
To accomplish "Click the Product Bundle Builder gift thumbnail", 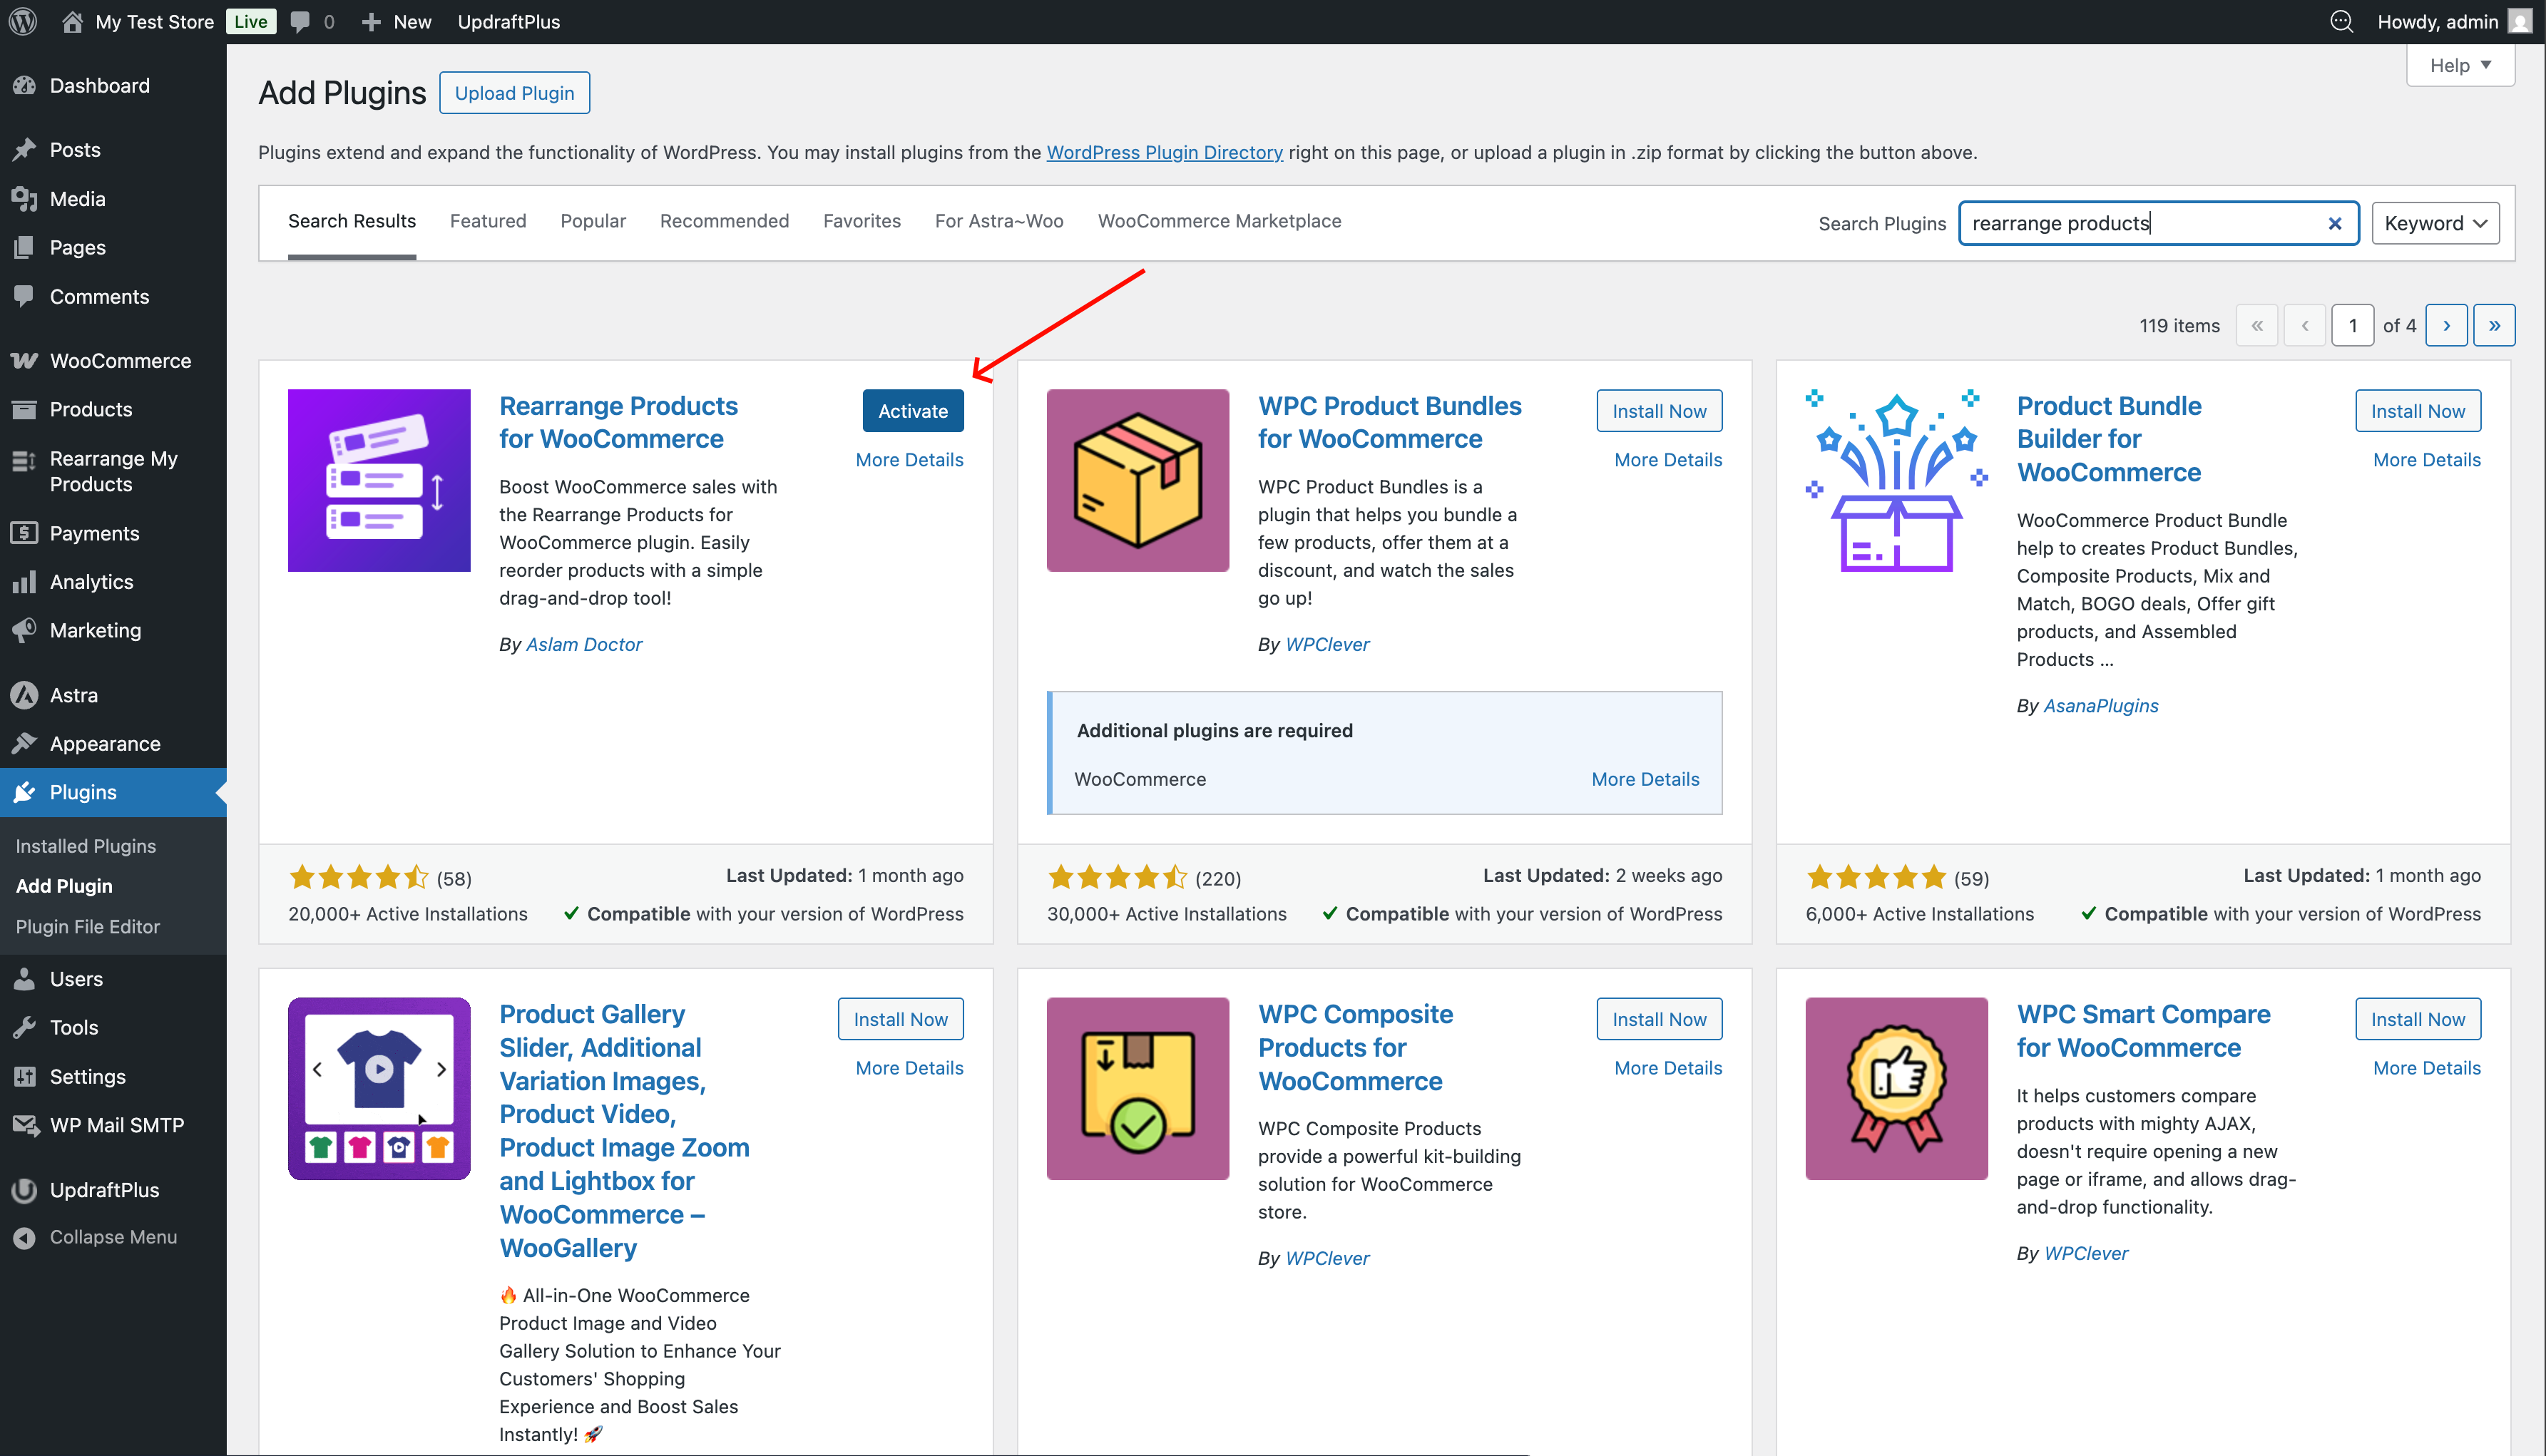I will 1896,480.
